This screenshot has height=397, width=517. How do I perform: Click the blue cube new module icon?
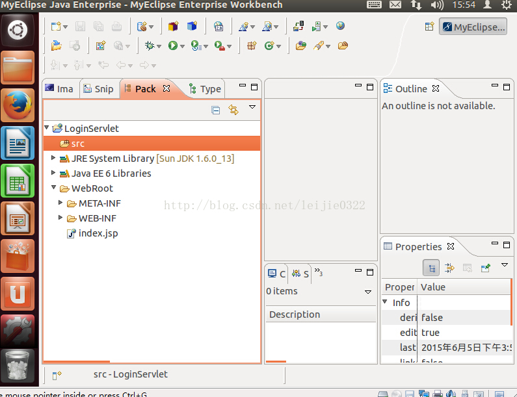pos(192,26)
